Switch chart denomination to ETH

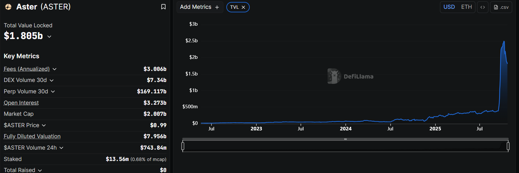tap(466, 7)
